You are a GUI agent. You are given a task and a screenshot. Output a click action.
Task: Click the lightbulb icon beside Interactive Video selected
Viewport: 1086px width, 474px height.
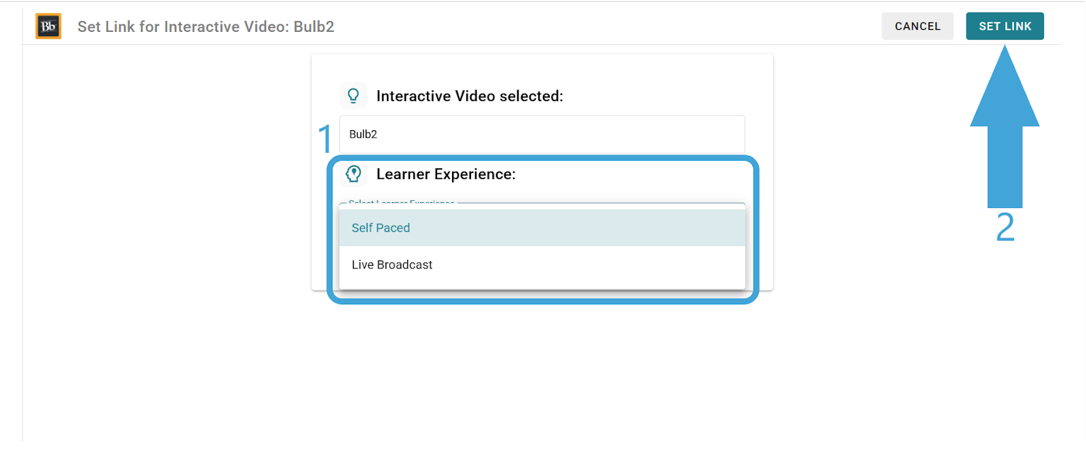tap(353, 96)
